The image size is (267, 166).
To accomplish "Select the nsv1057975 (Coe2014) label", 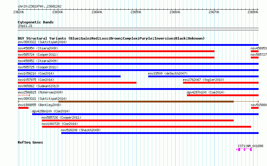I will click(x=36, y=80).
